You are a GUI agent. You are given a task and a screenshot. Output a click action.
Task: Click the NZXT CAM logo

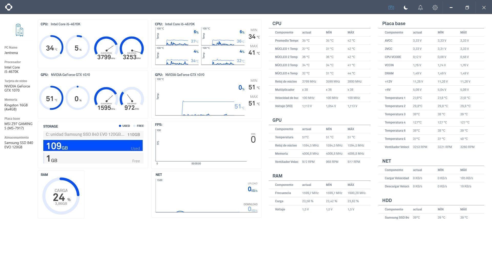coord(9,7)
